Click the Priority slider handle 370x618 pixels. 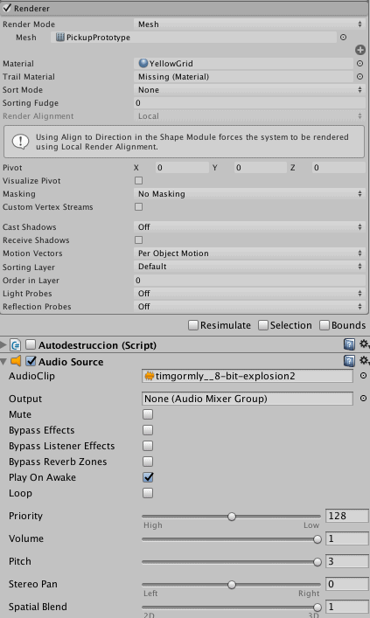click(232, 517)
